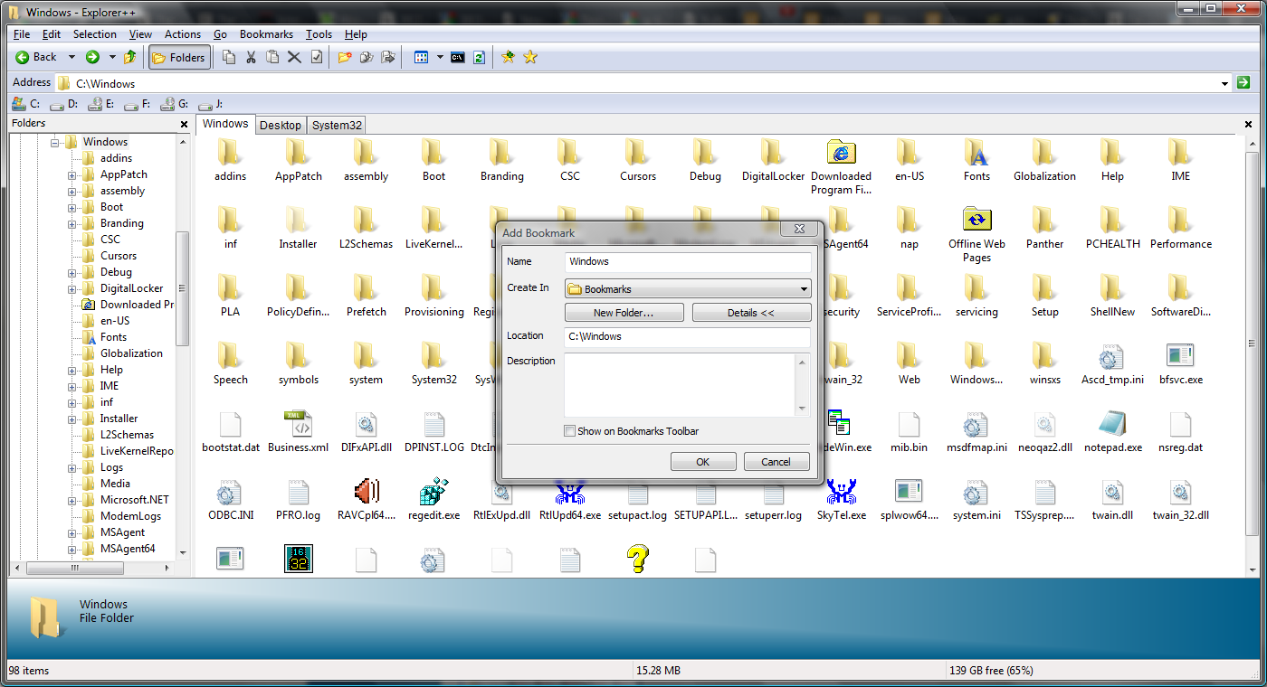Click the Move To toolbar icon
Viewport: 1267px width, 687px height.
(388, 57)
